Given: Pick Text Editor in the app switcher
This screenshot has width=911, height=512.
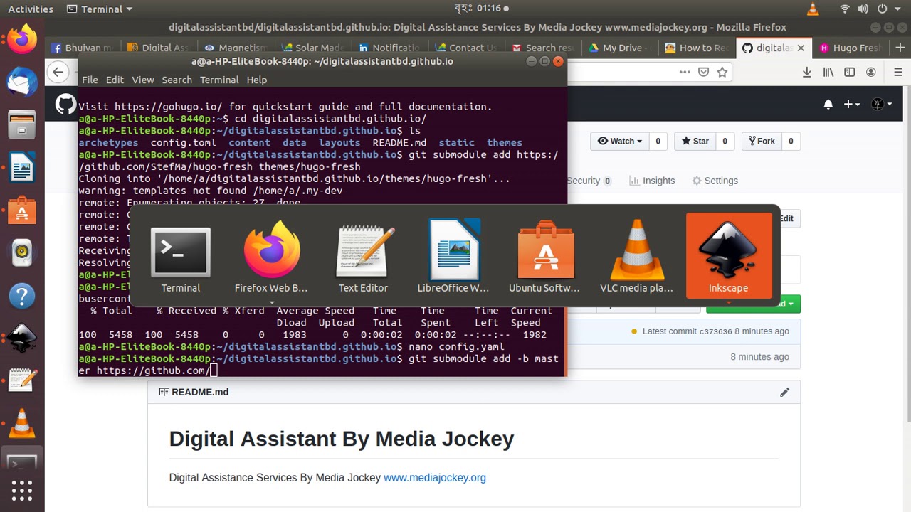Looking at the screenshot, I should point(363,255).
